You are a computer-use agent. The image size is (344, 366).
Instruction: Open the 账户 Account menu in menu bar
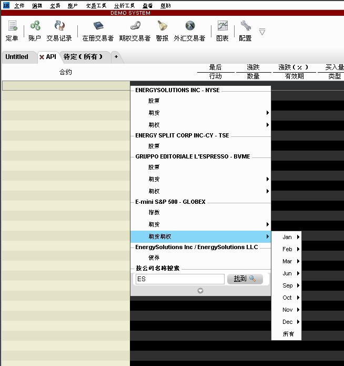coord(73,5)
